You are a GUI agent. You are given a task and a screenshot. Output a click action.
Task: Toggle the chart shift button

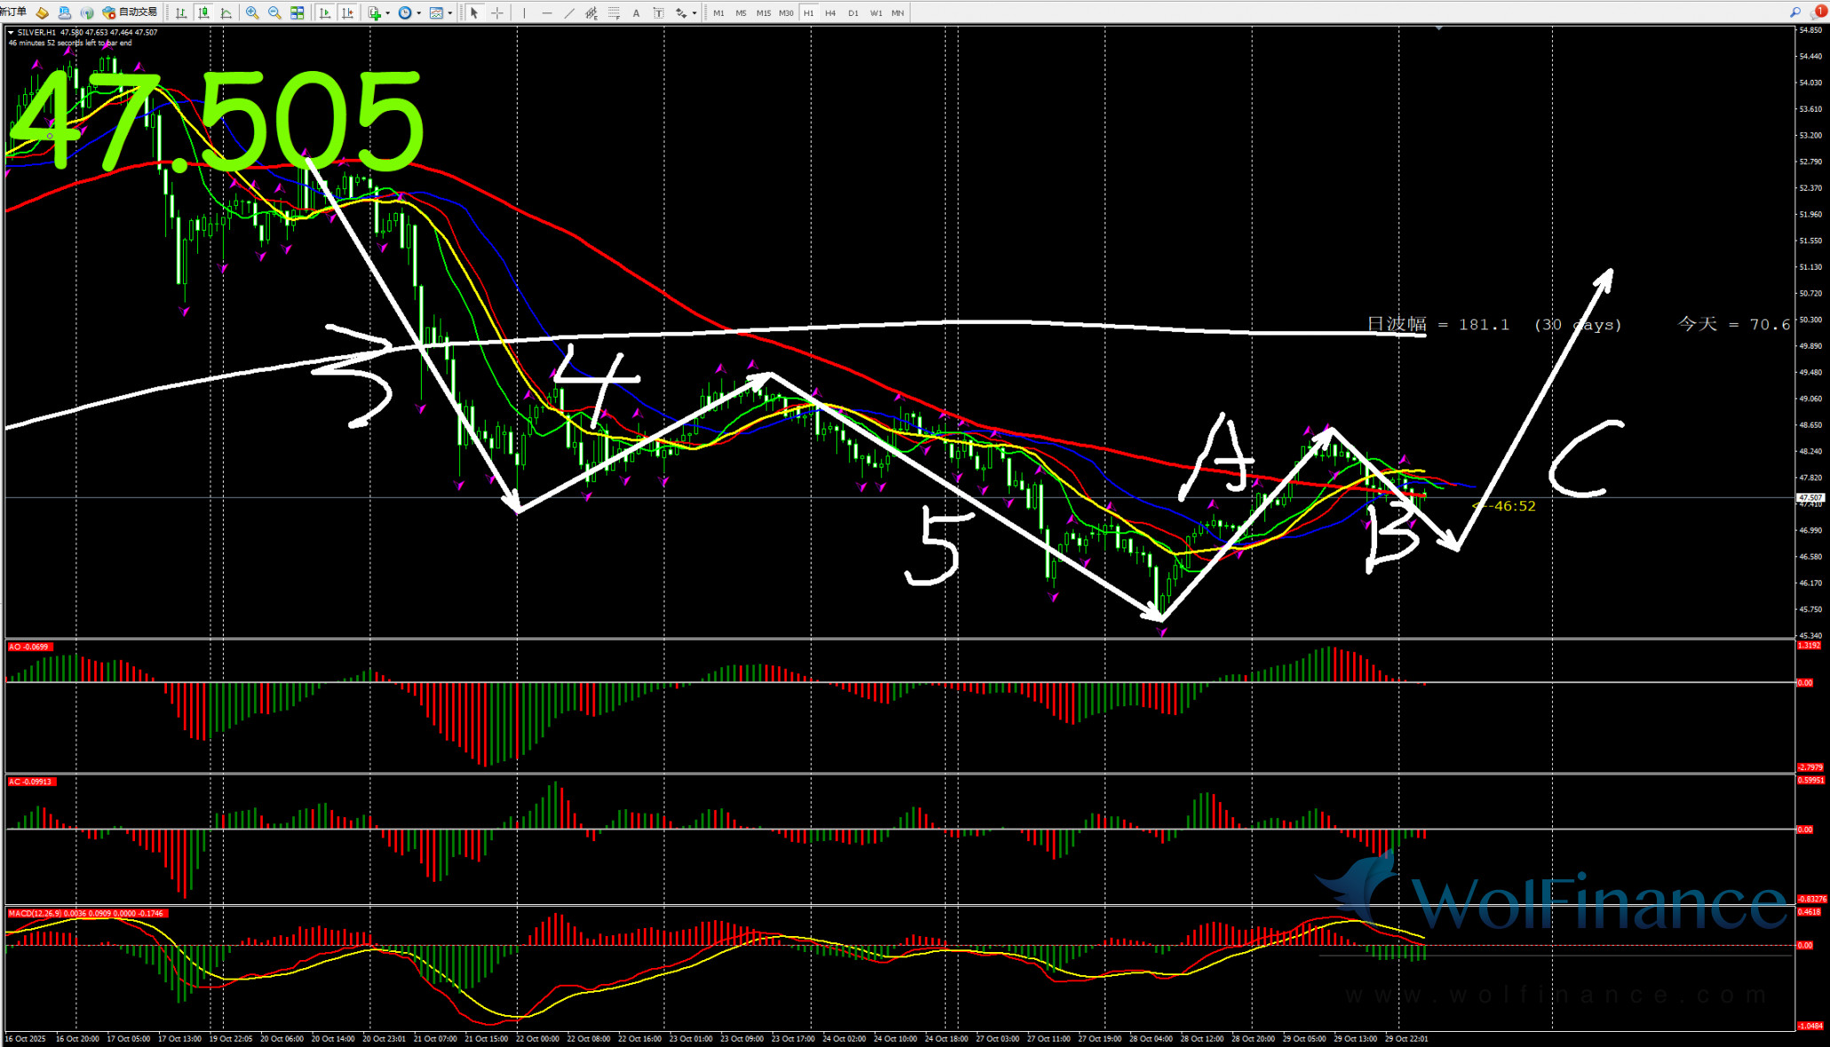click(347, 12)
